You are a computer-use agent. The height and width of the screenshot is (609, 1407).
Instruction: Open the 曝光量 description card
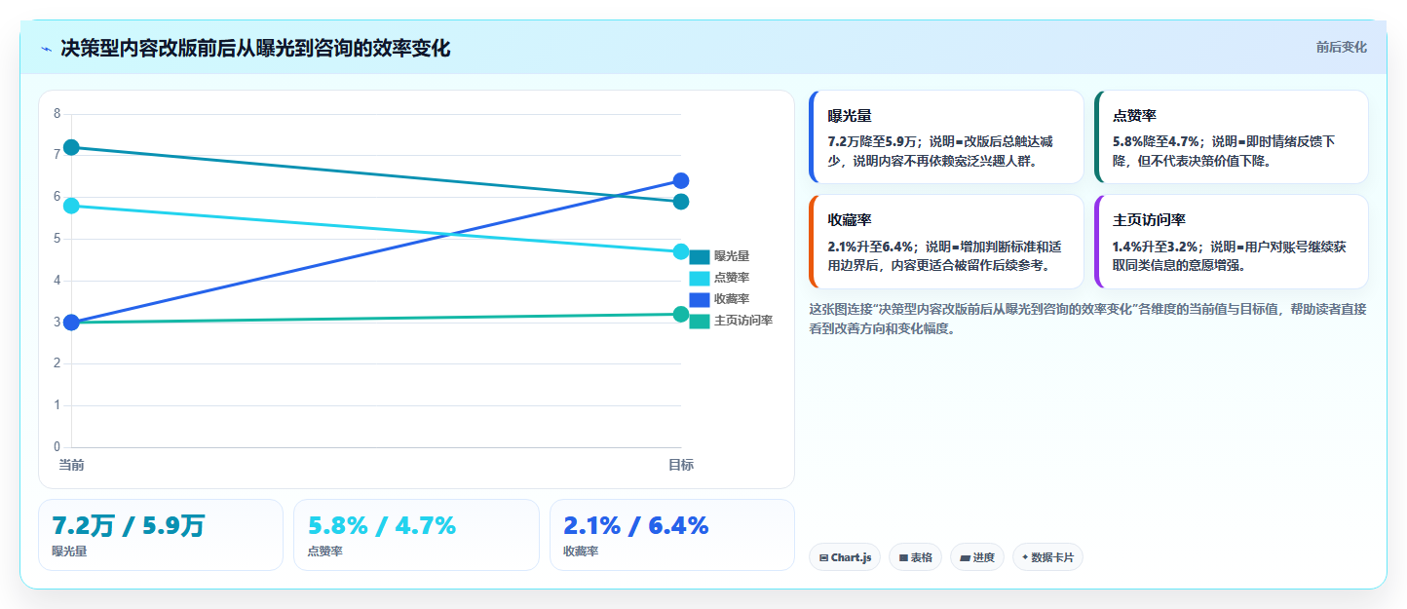click(946, 136)
